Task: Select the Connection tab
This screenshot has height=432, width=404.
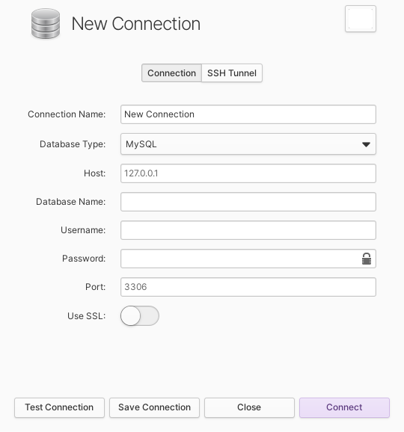Action: coord(171,73)
